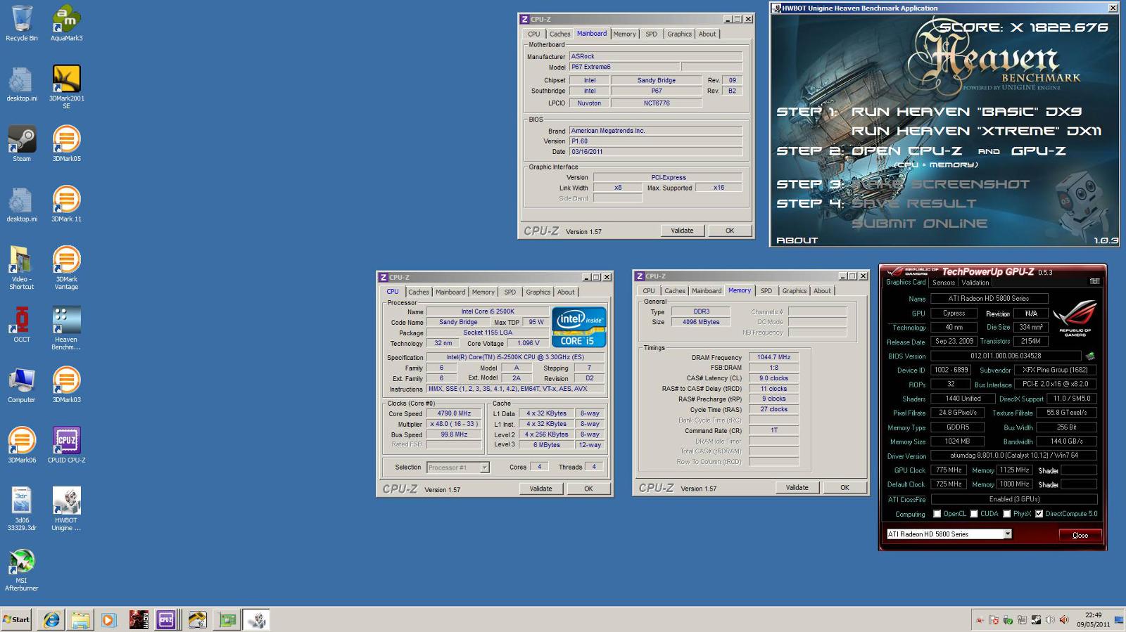Screen dimensions: 1126x632
Task: Click the volume speaker icon in system tray
Action: pyautogui.click(x=1050, y=619)
